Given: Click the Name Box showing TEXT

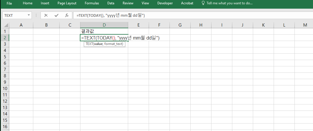Looking at the screenshot, I should pyautogui.click(x=14, y=15).
